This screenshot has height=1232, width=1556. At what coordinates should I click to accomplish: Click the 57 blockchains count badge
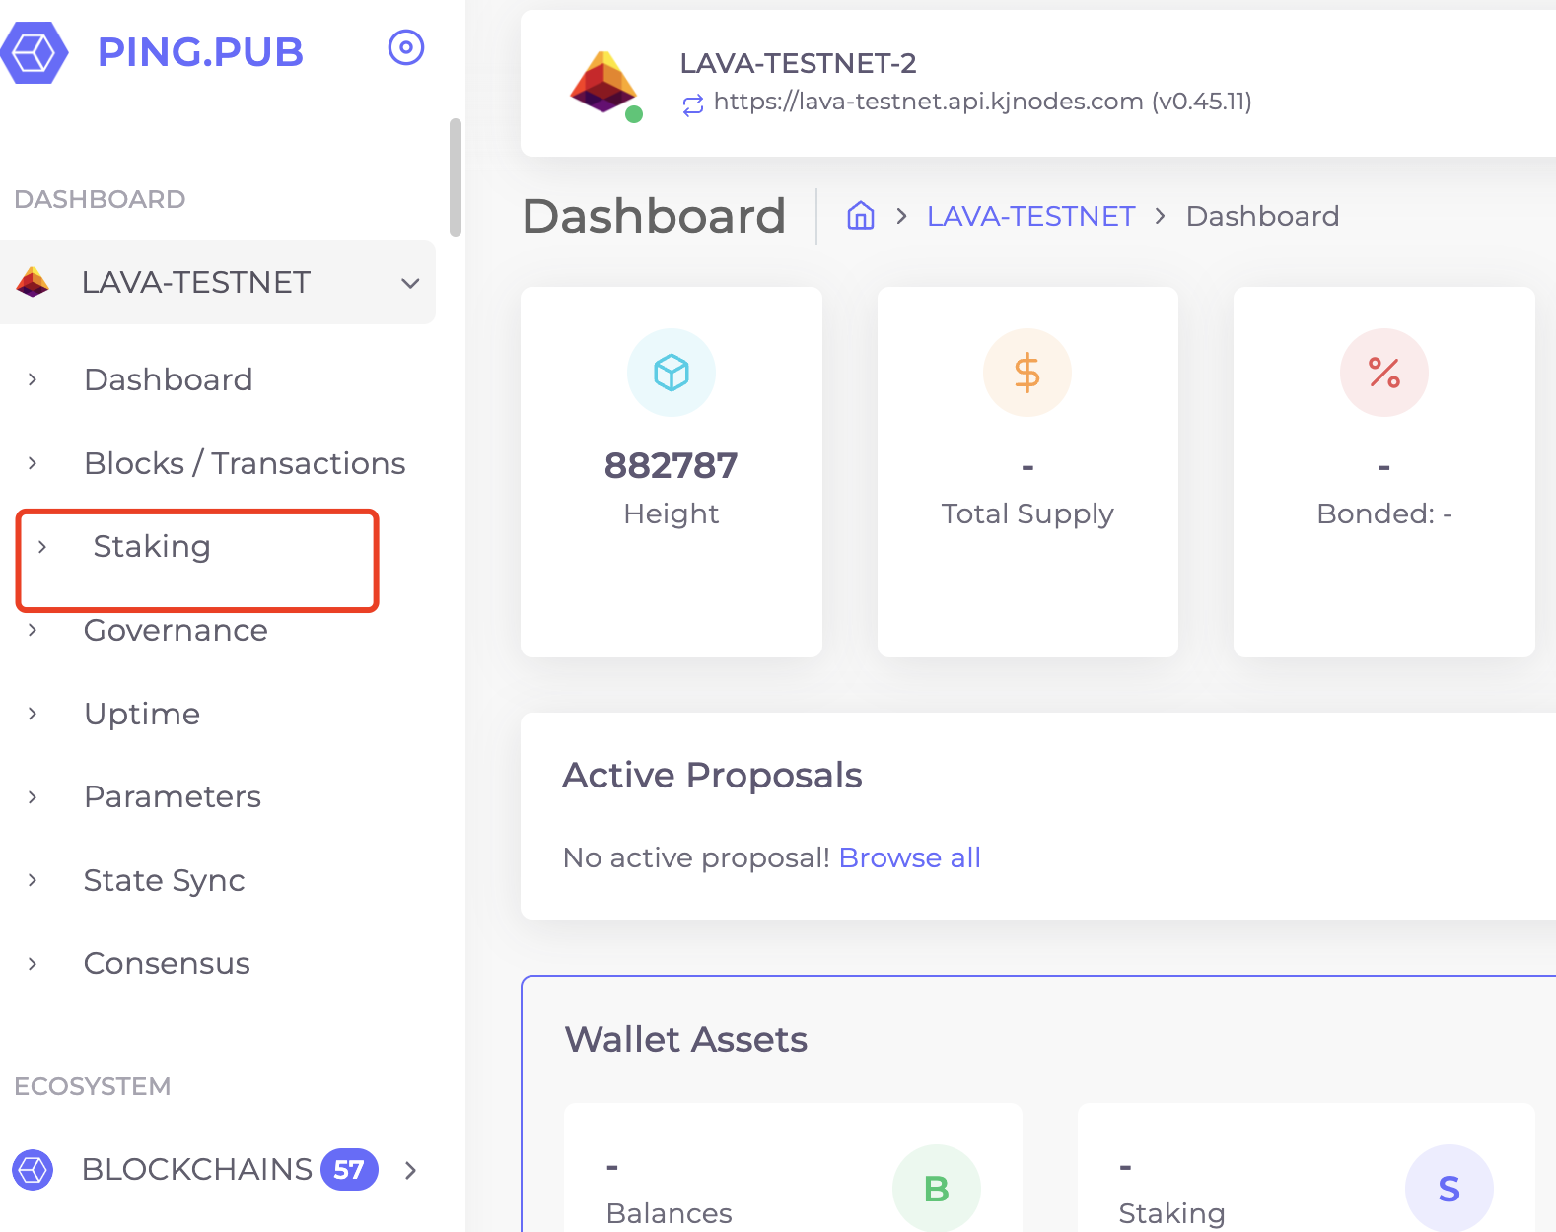[x=349, y=1170]
